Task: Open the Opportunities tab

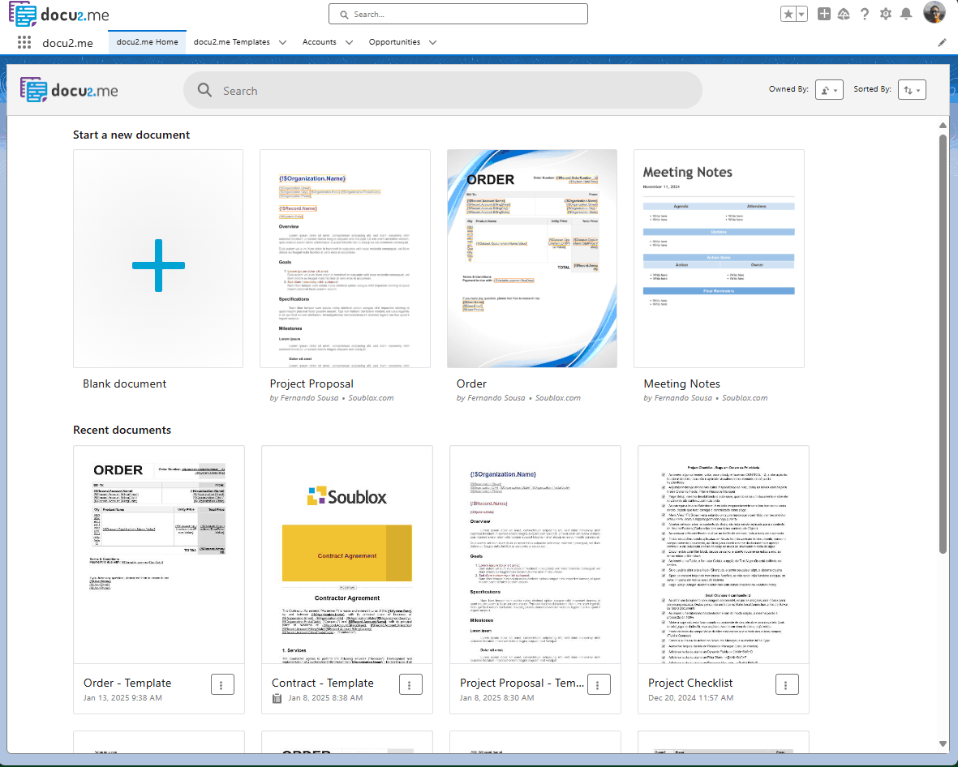Action: (394, 42)
